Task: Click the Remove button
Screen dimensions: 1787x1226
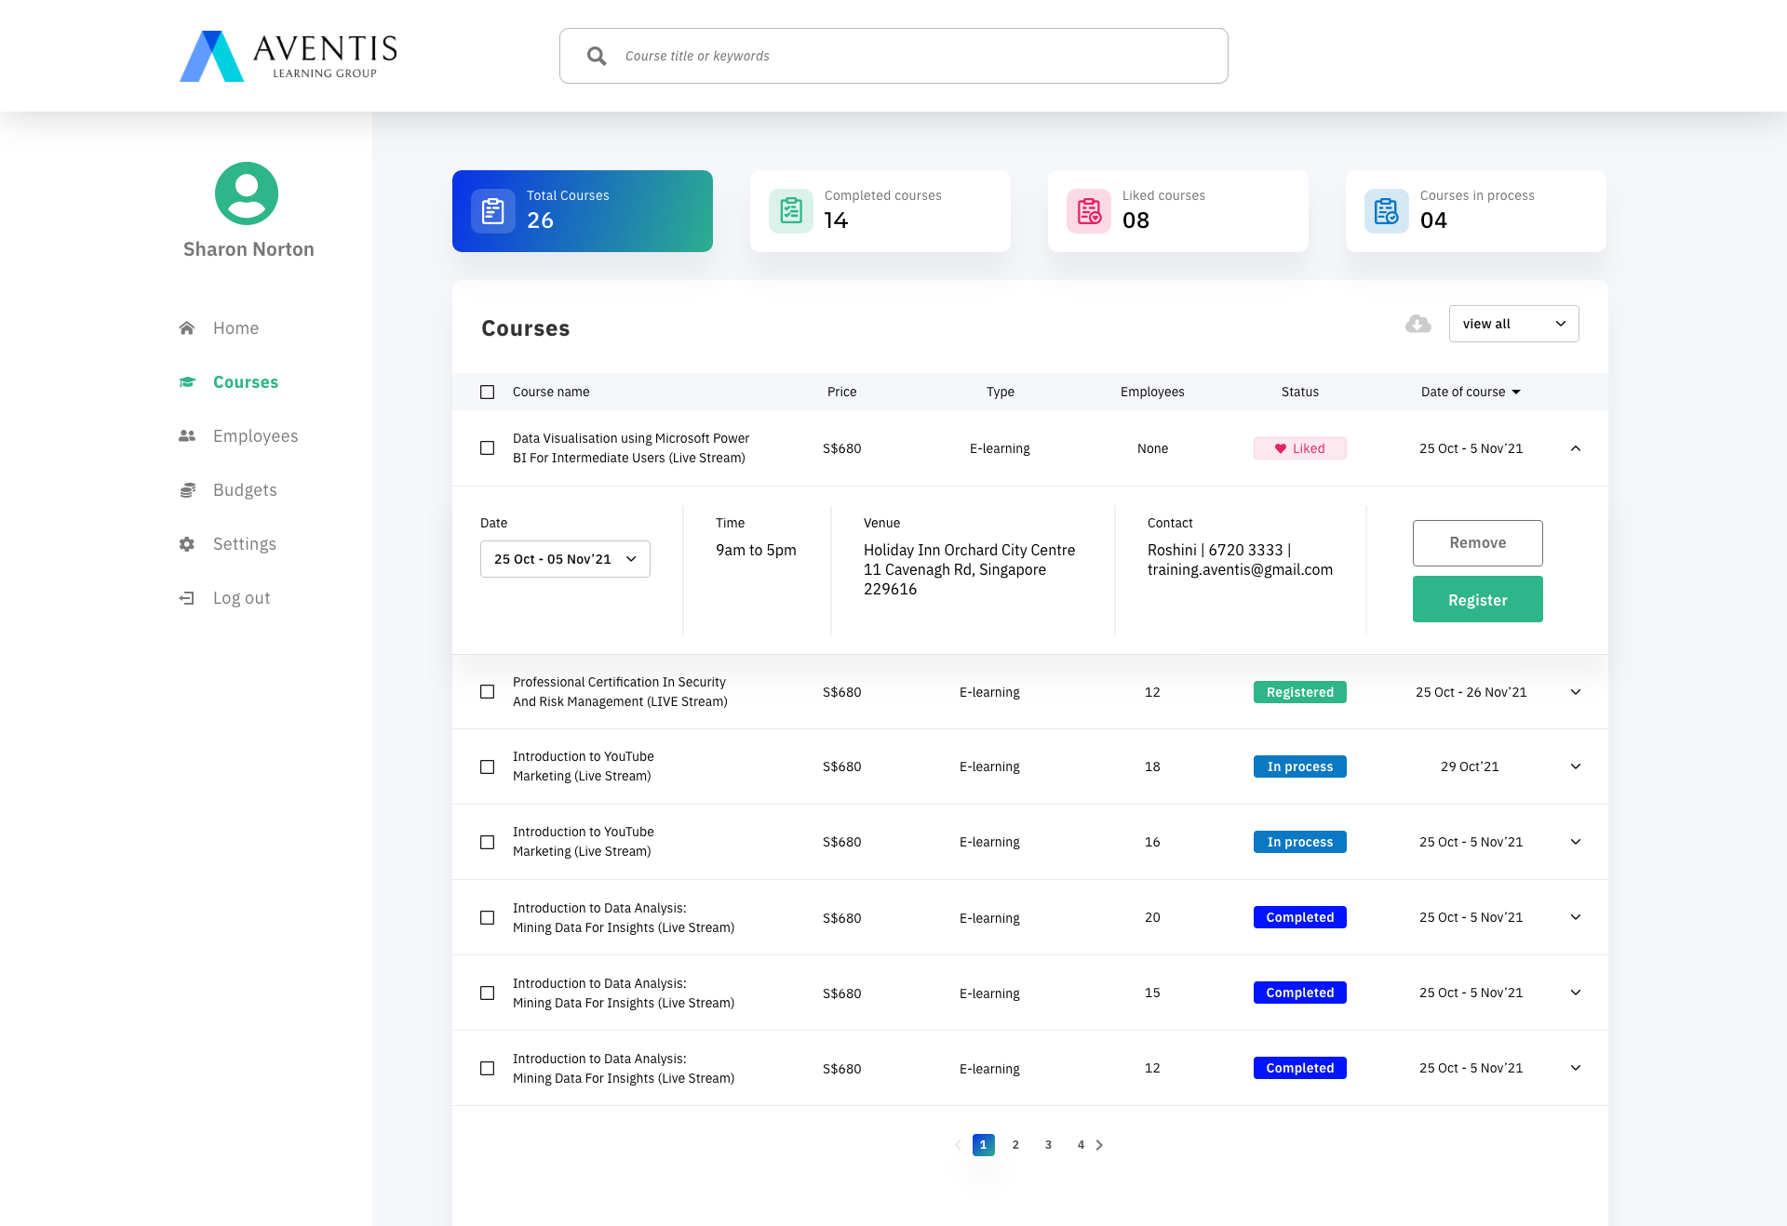Action: pos(1478,543)
